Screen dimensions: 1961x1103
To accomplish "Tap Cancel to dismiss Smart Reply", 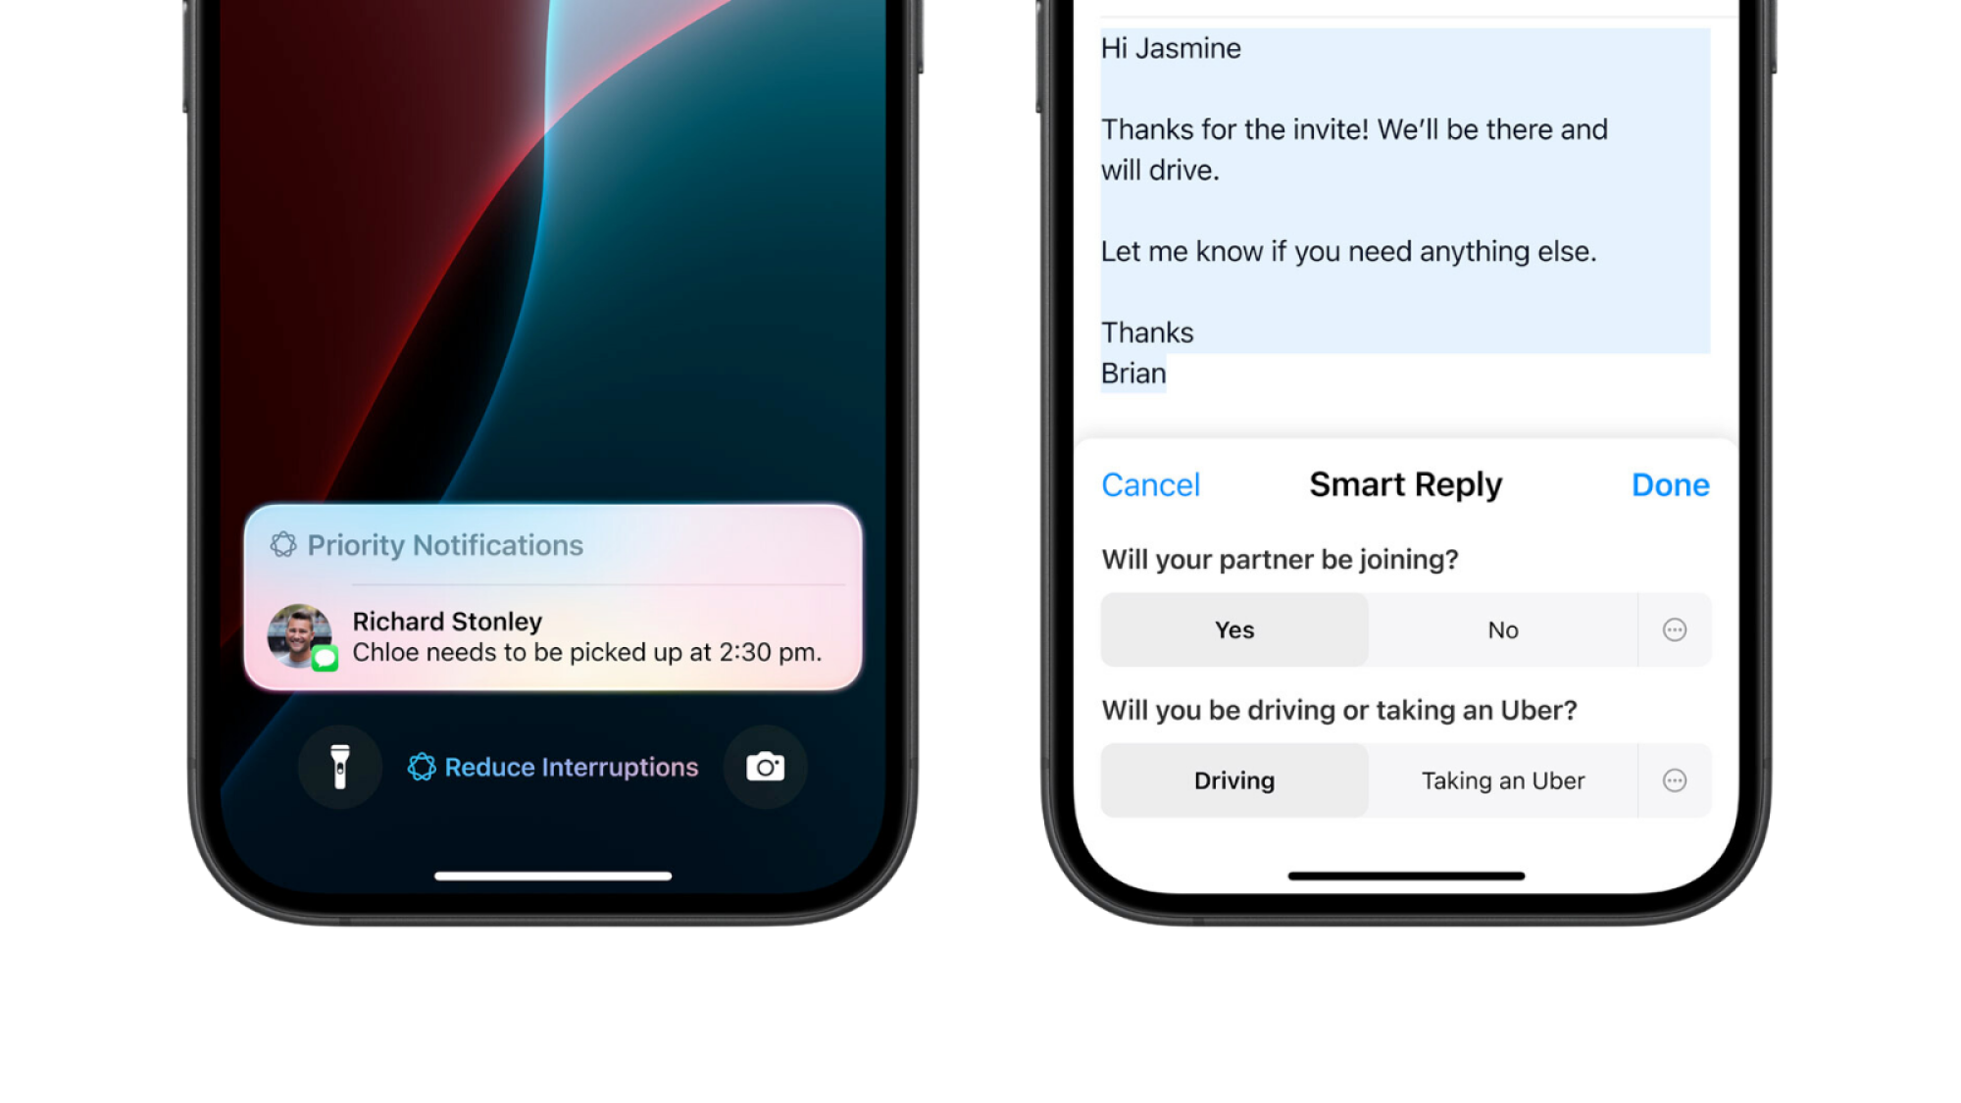I will point(1149,483).
